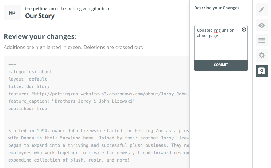Screen dimensions: 271x168
Task: Click the Markdown file type icon
Action: [12, 13]
